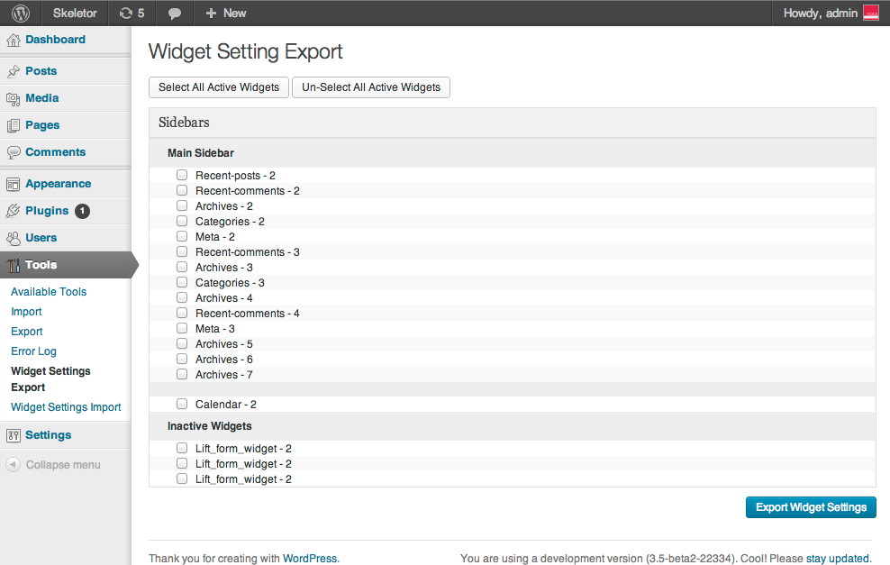Collapse the admin sidebar menu
890x565 pixels.
[54, 465]
